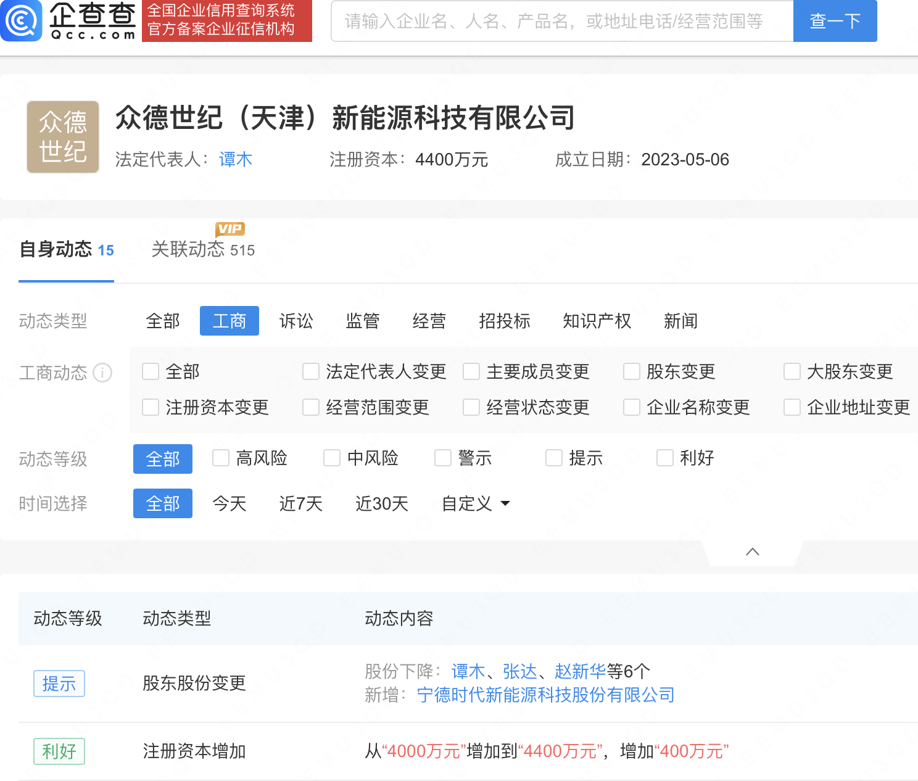The height and width of the screenshot is (781, 918).
Task: Open 谭木 link in 股份下降 row
Action: [x=468, y=671]
